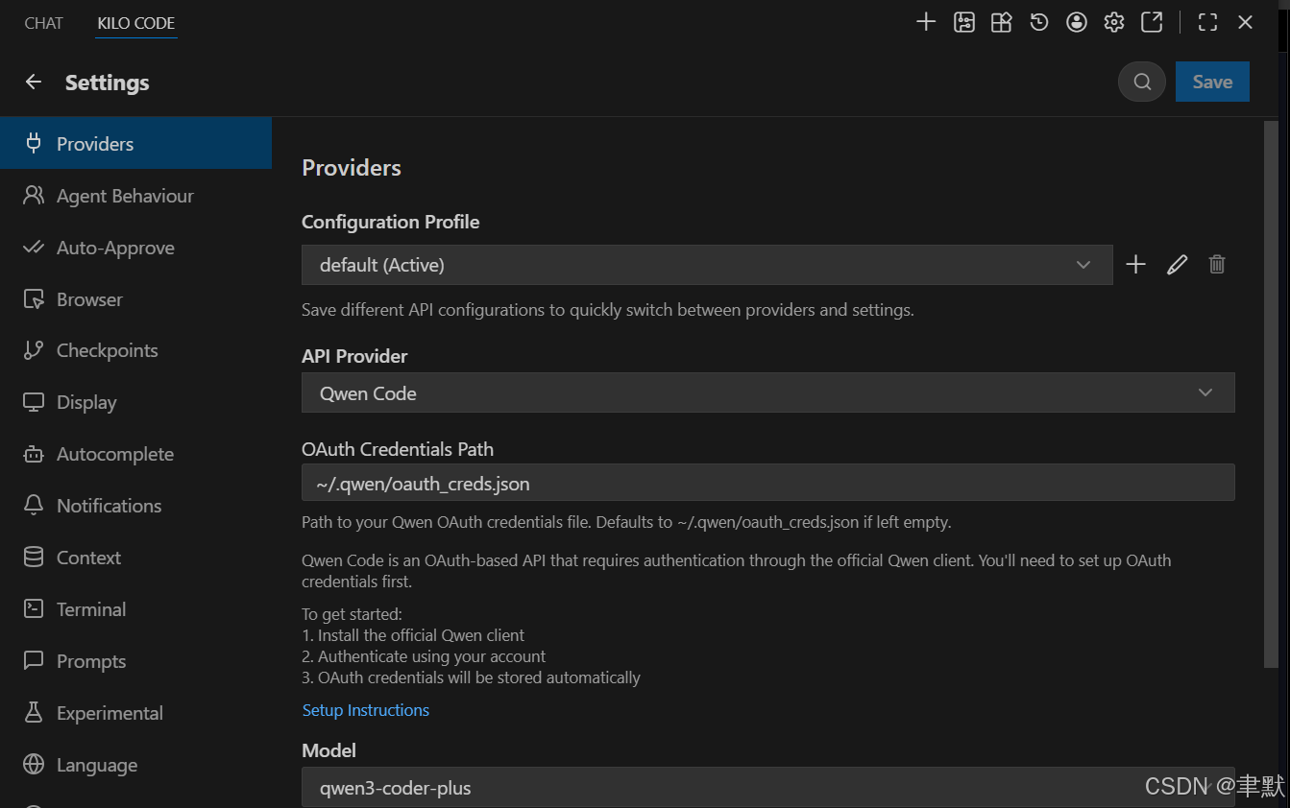The image size is (1290, 808).
Task: Open Autocomplete settings section
Action: tap(135, 454)
